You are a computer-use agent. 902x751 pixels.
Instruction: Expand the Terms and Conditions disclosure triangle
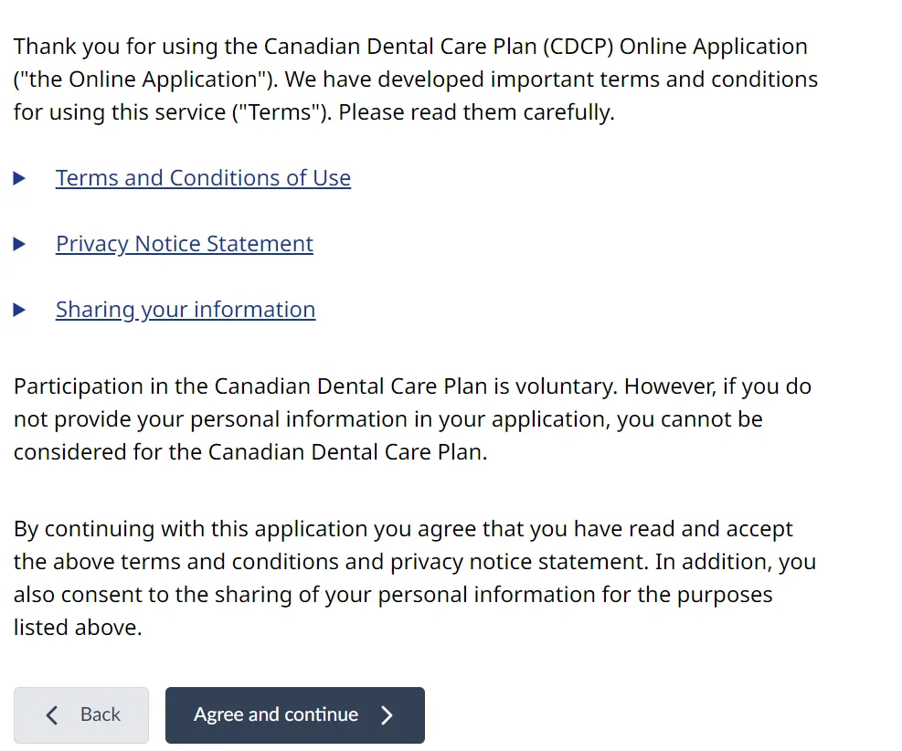[x=20, y=178]
